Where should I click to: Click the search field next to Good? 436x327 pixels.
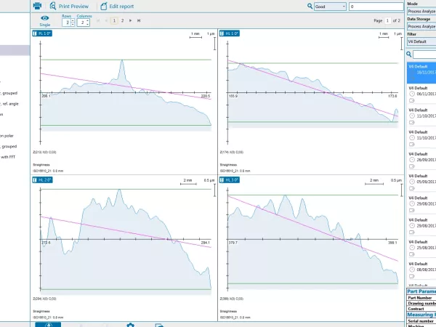point(374,6)
